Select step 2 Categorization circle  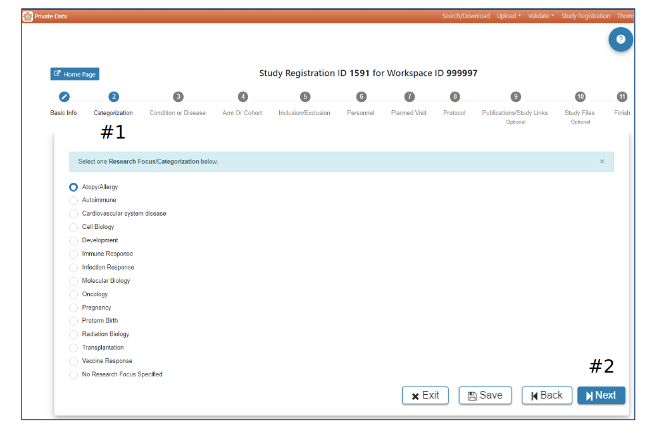tap(113, 97)
